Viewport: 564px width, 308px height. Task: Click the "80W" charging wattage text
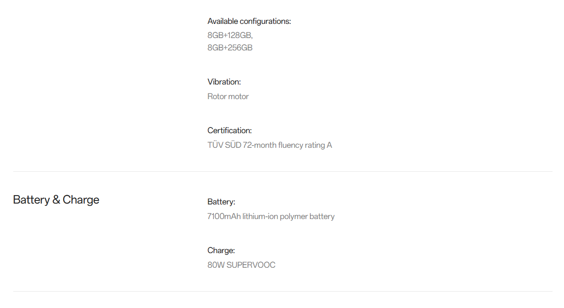coord(216,265)
